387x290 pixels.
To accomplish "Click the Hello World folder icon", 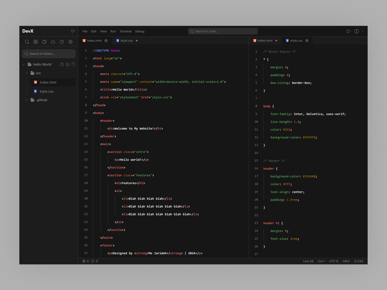I will click(x=29, y=64).
